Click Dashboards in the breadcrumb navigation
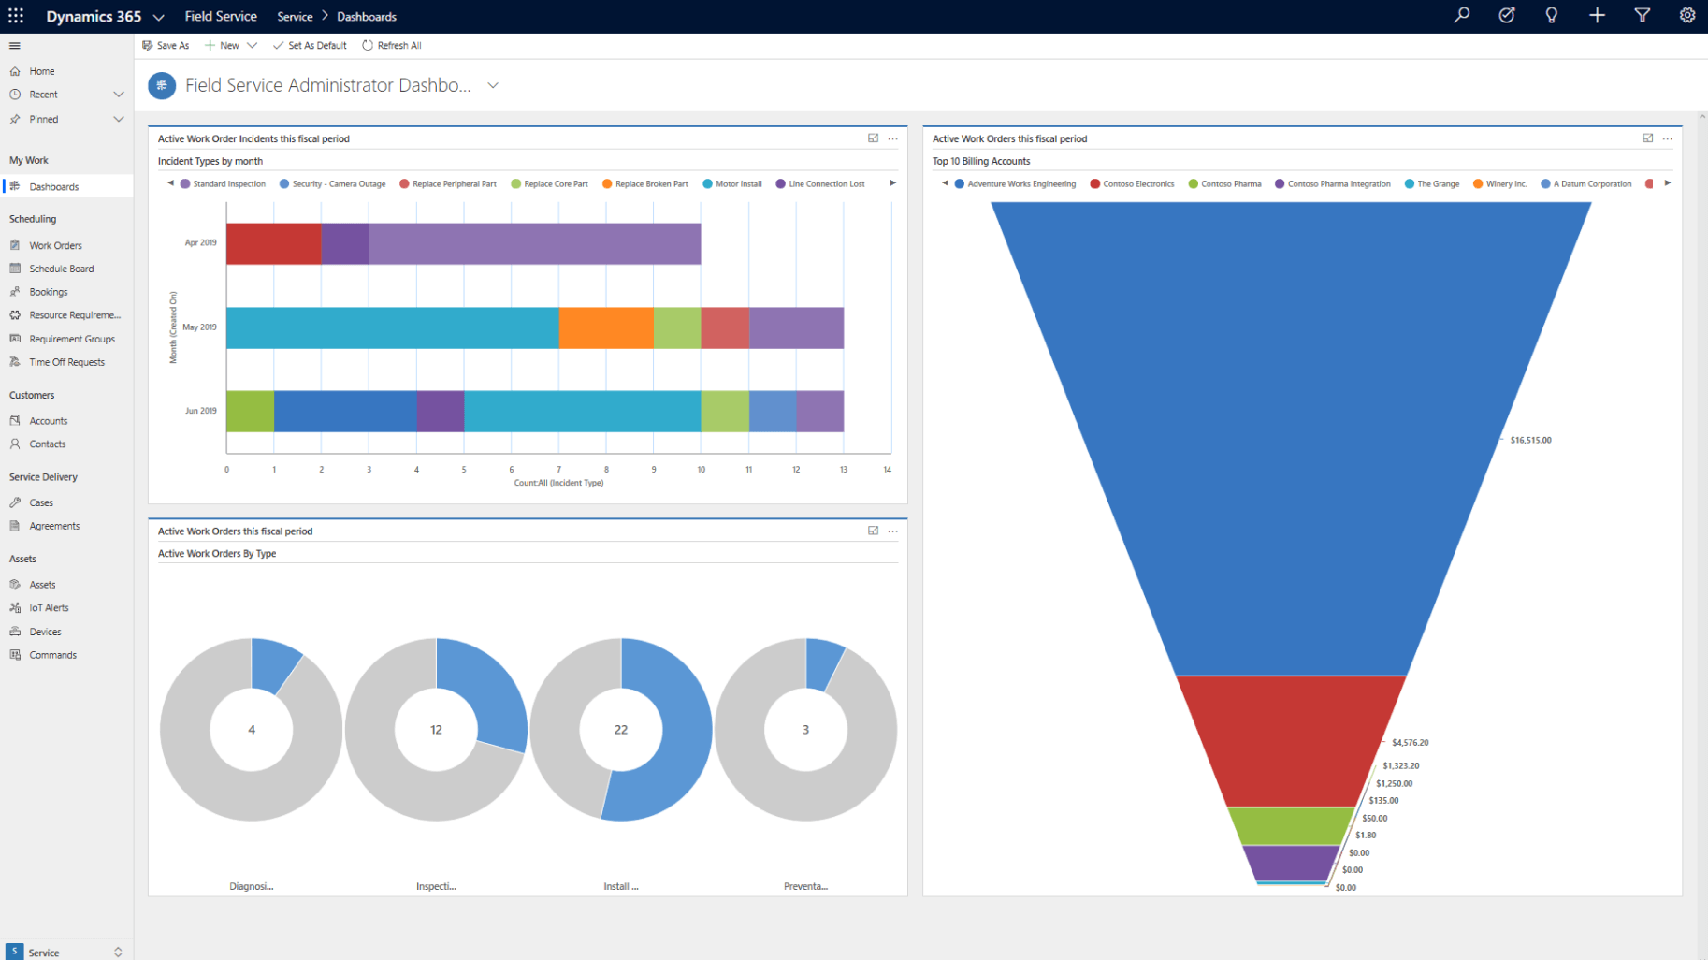 (366, 16)
